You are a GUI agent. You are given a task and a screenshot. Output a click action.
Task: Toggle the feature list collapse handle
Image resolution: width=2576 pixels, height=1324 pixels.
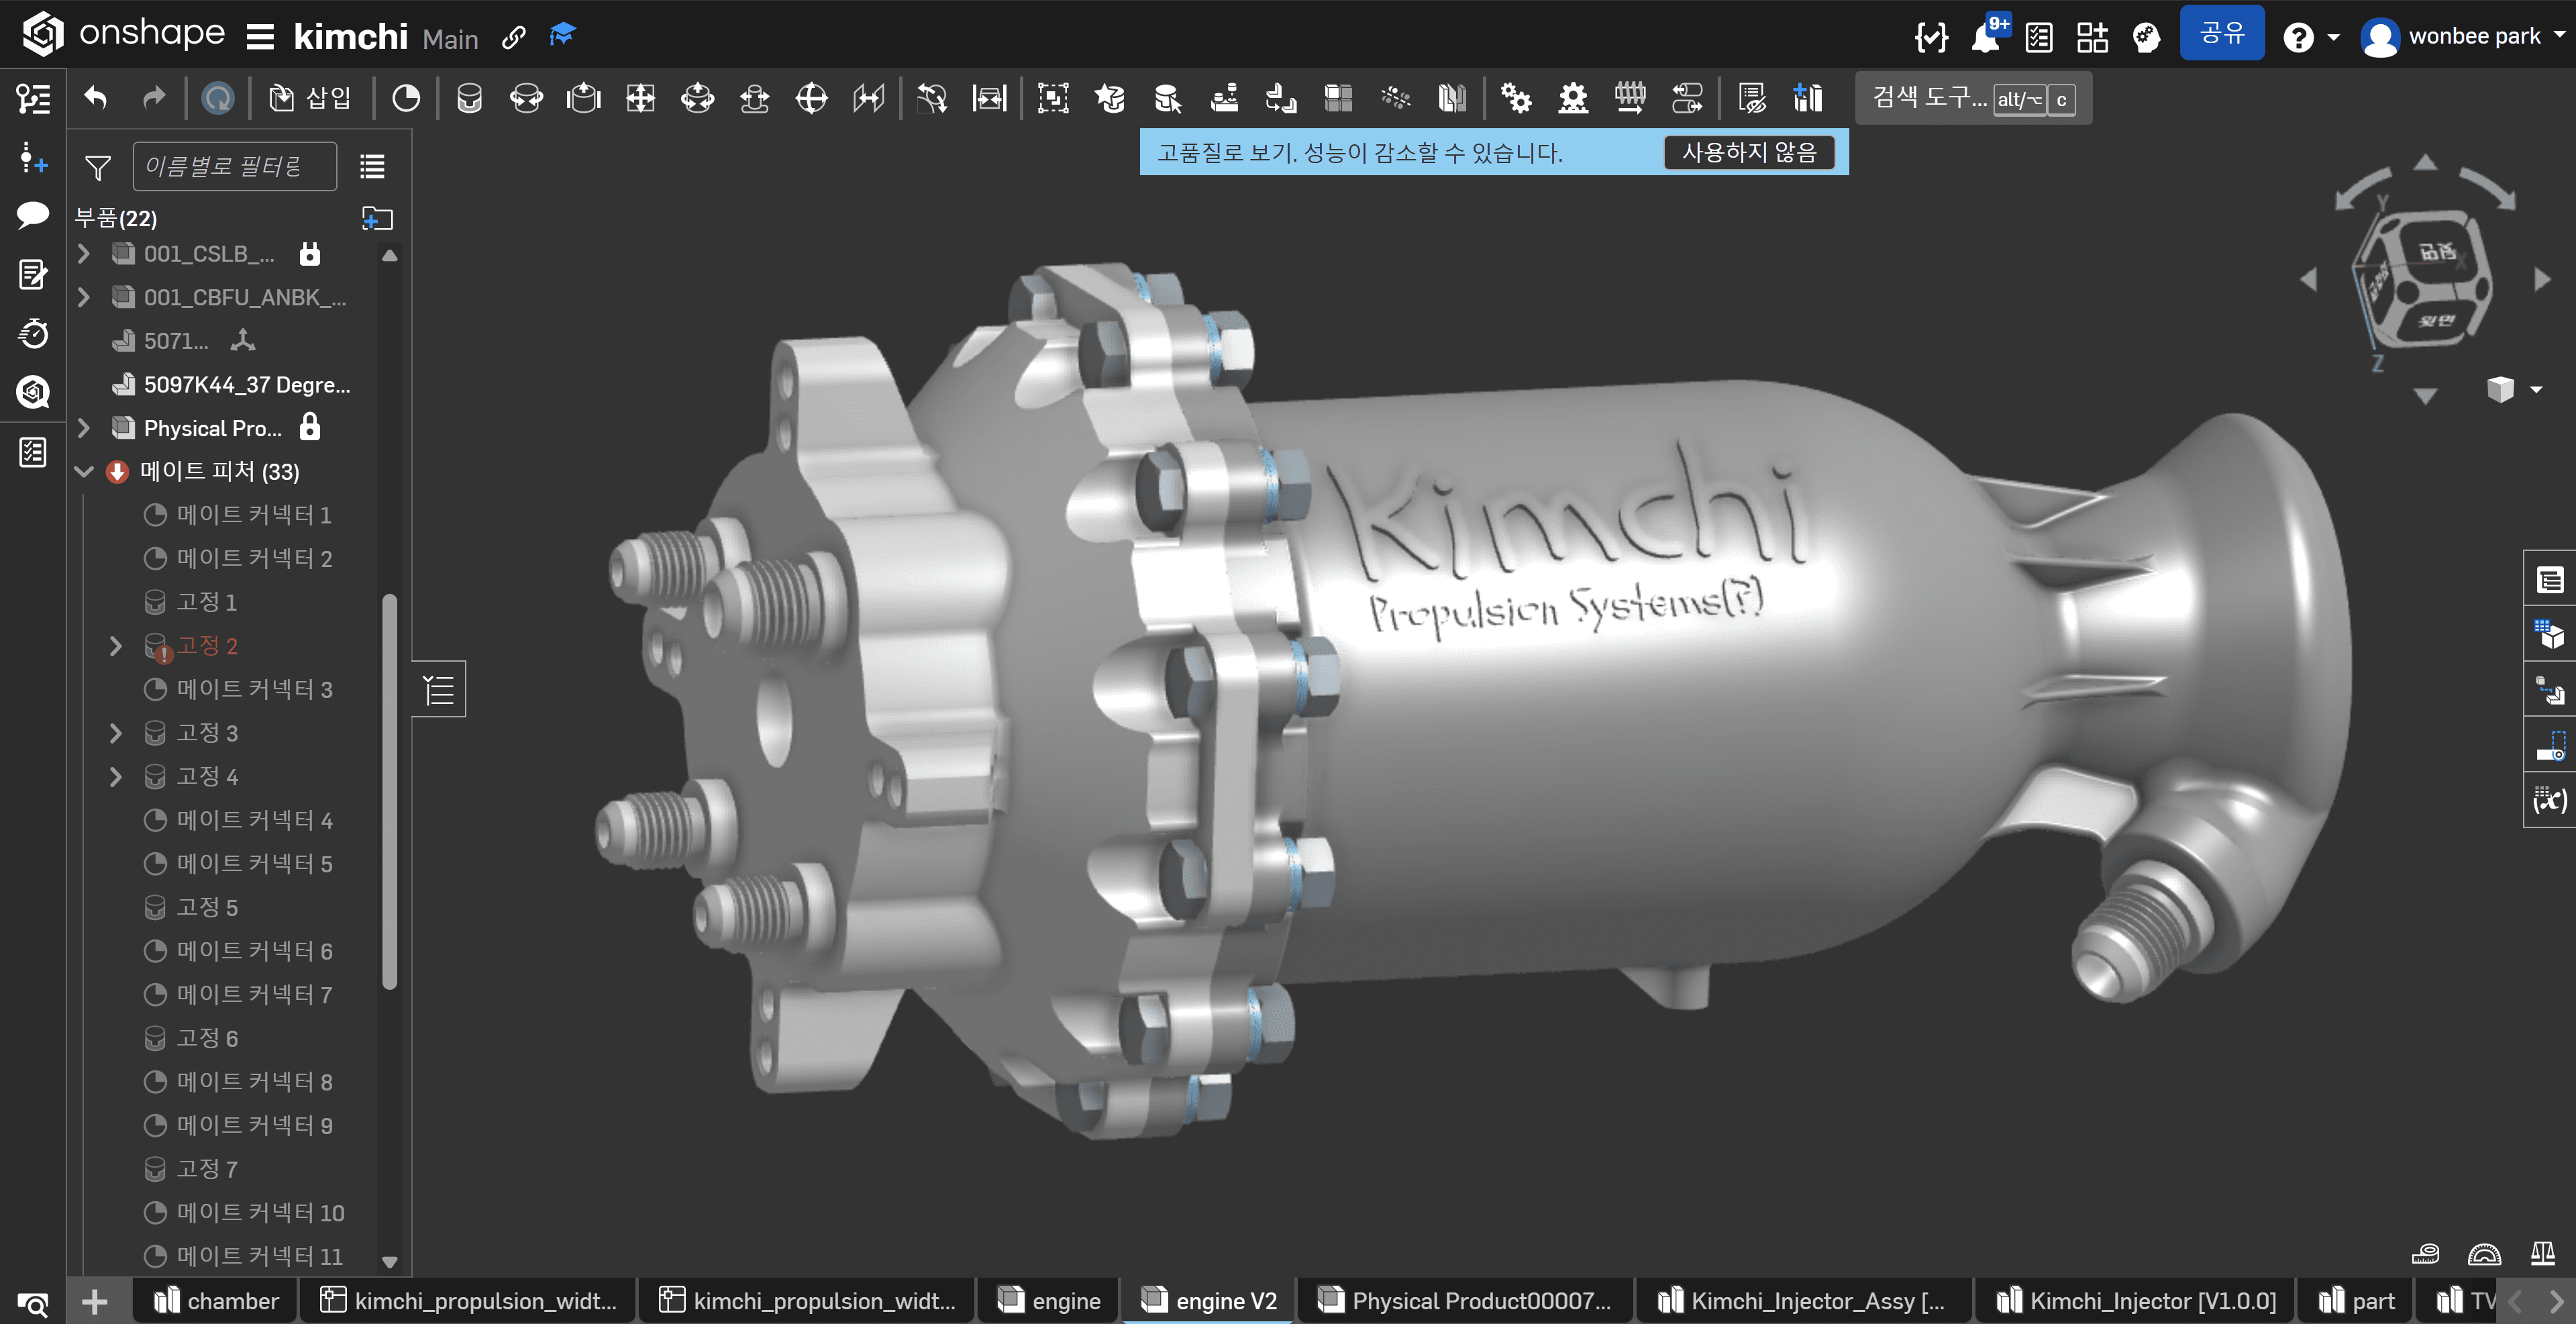pos(439,689)
